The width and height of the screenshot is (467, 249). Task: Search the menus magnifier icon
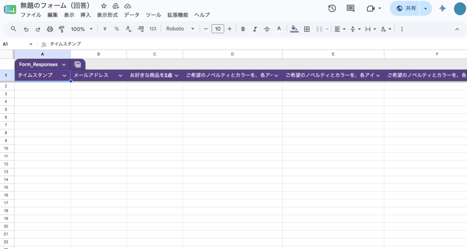click(x=14, y=29)
